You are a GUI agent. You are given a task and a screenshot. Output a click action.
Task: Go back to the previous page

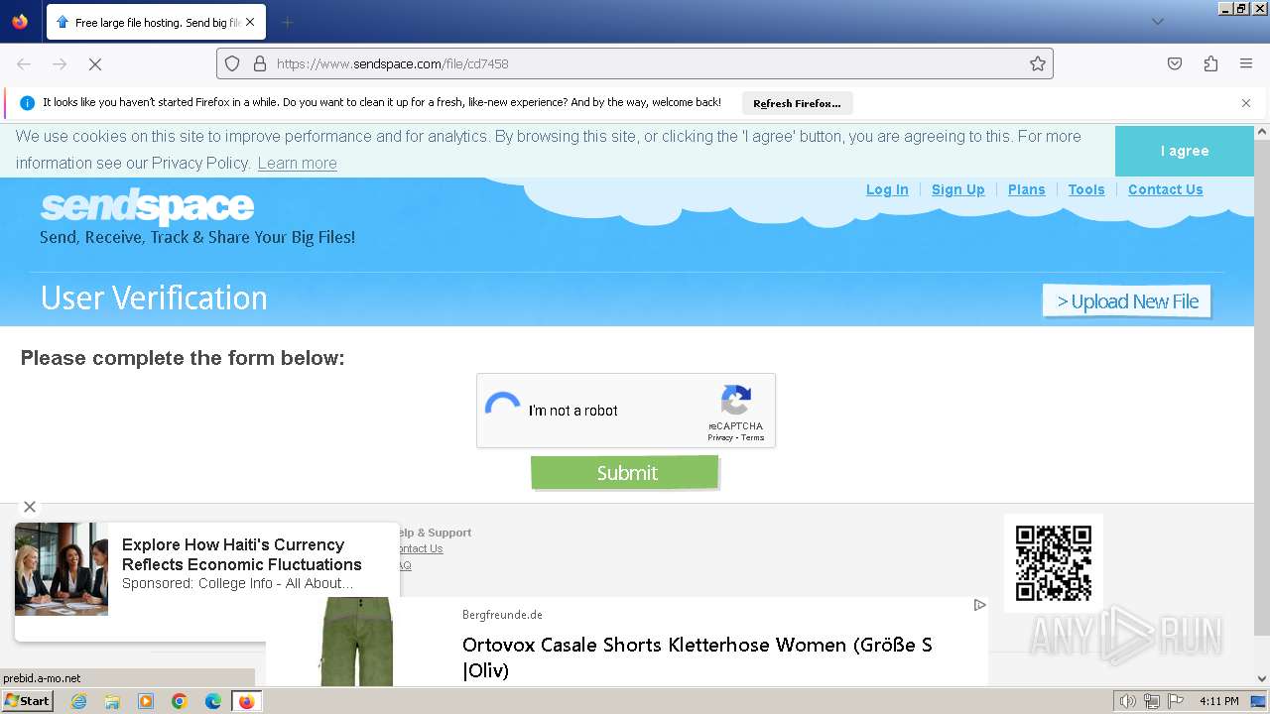pos(24,63)
